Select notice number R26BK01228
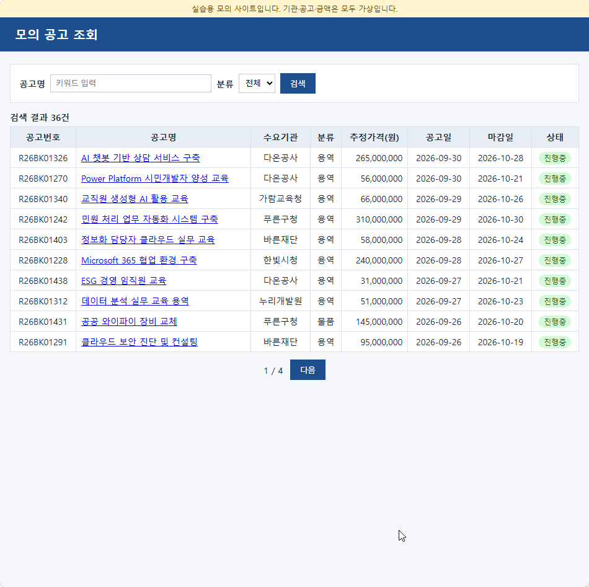Image resolution: width=589 pixels, height=587 pixels. click(x=43, y=260)
